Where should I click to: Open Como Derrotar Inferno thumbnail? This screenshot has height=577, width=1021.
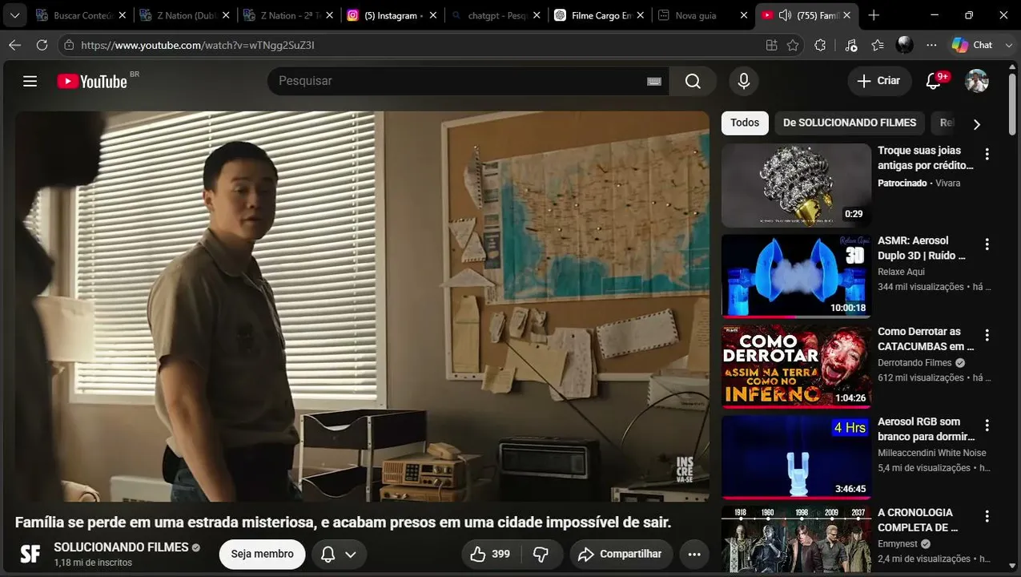(796, 367)
